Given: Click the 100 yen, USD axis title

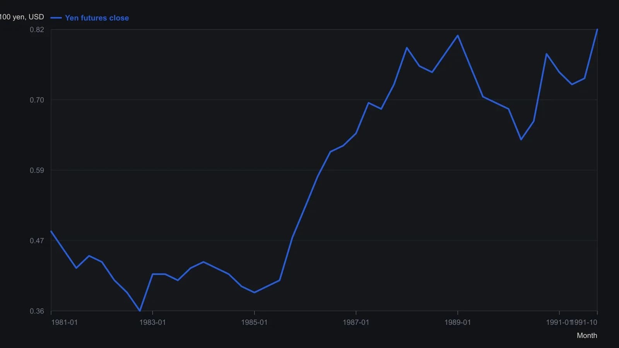Looking at the screenshot, I should [x=22, y=17].
